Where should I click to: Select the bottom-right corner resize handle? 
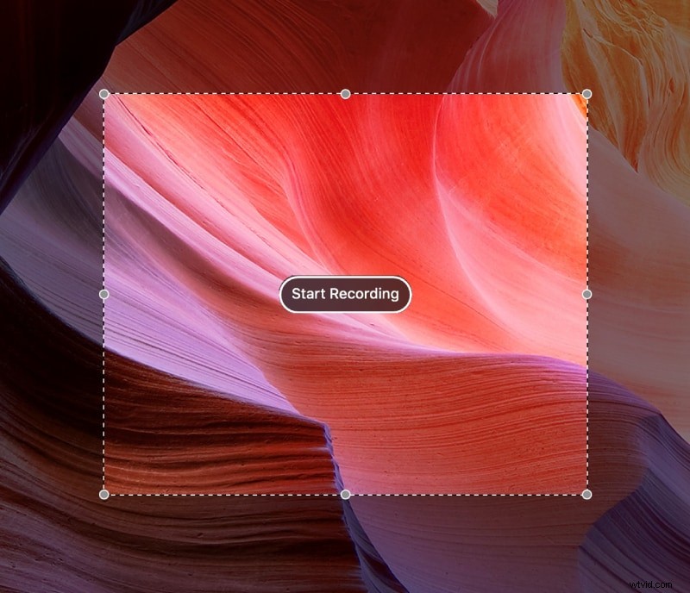pos(586,494)
